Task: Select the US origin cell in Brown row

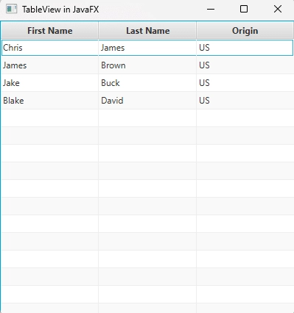Action: click(x=245, y=65)
